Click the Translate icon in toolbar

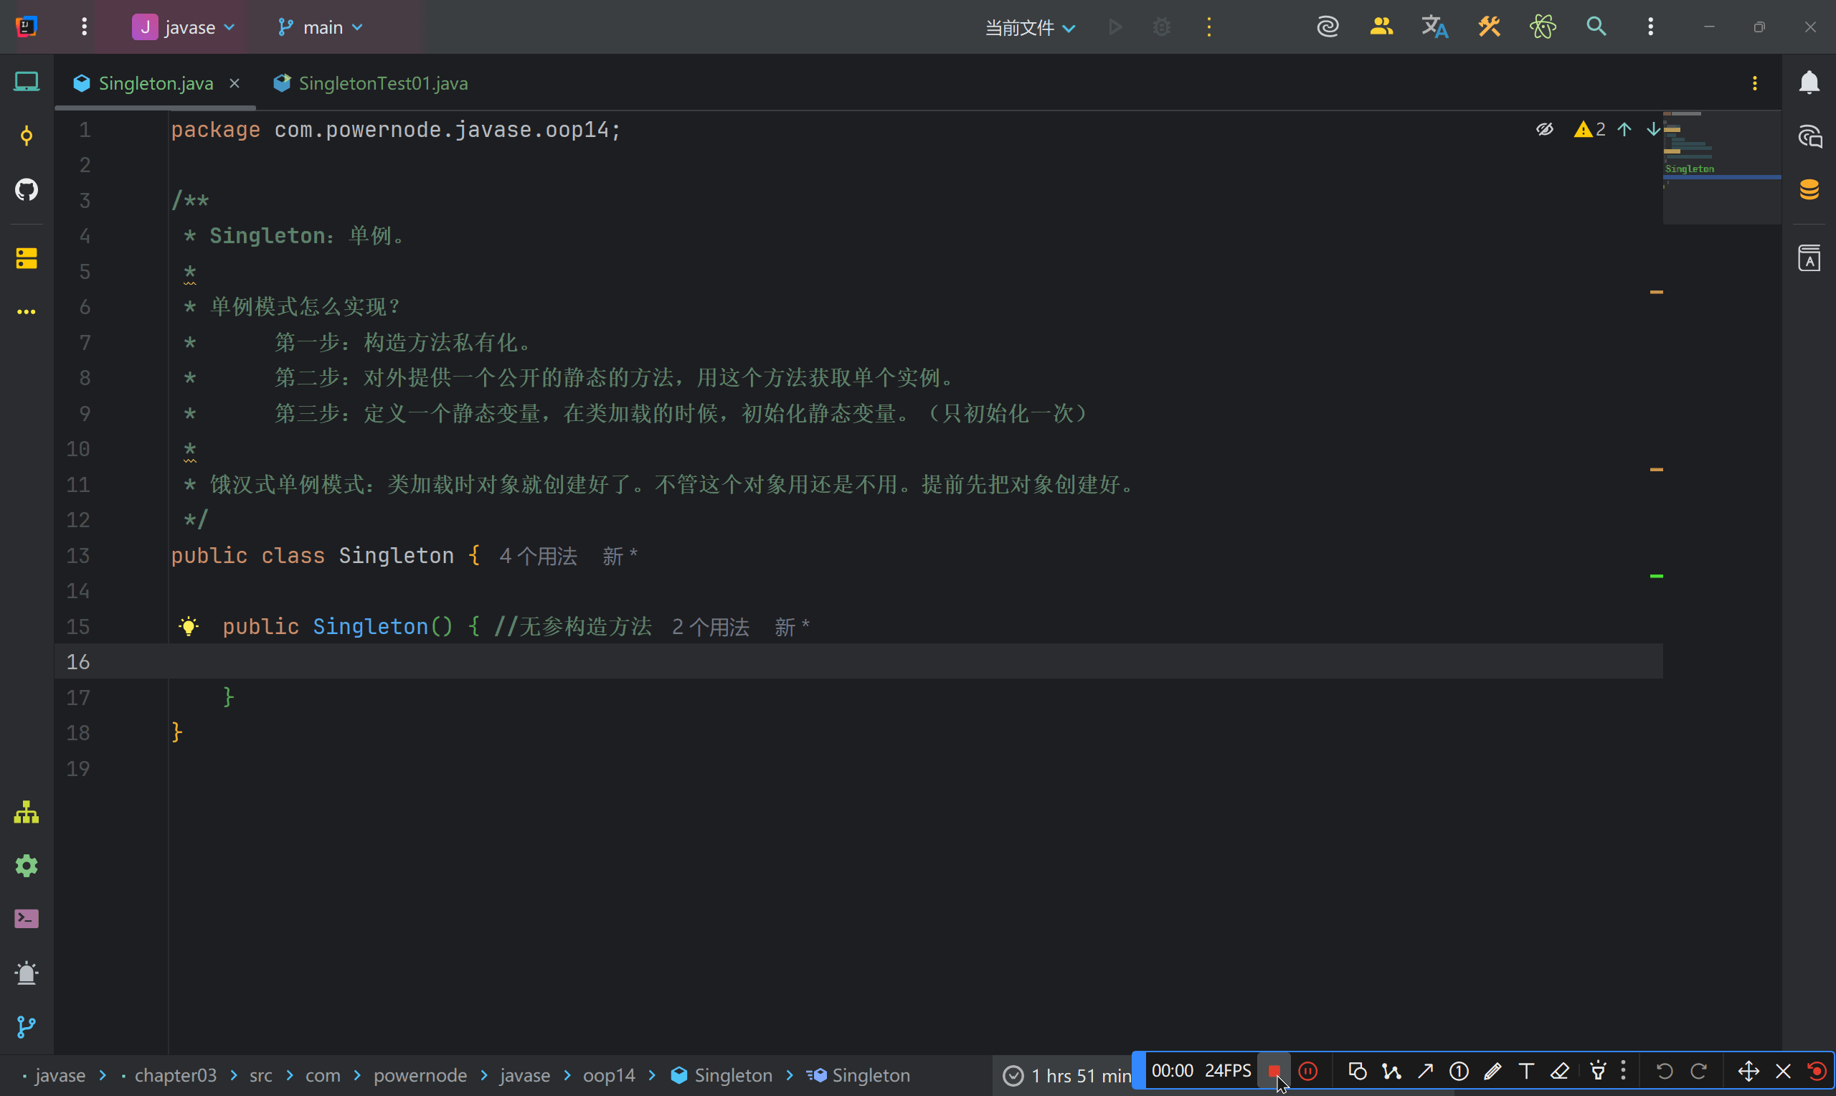1435,27
